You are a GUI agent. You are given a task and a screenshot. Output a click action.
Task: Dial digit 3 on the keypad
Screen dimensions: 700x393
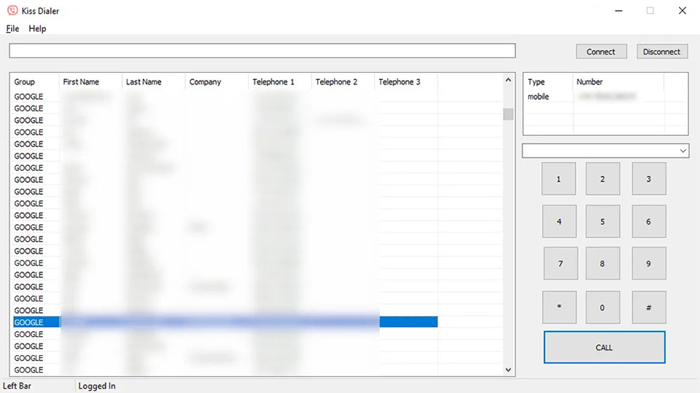(x=649, y=179)
